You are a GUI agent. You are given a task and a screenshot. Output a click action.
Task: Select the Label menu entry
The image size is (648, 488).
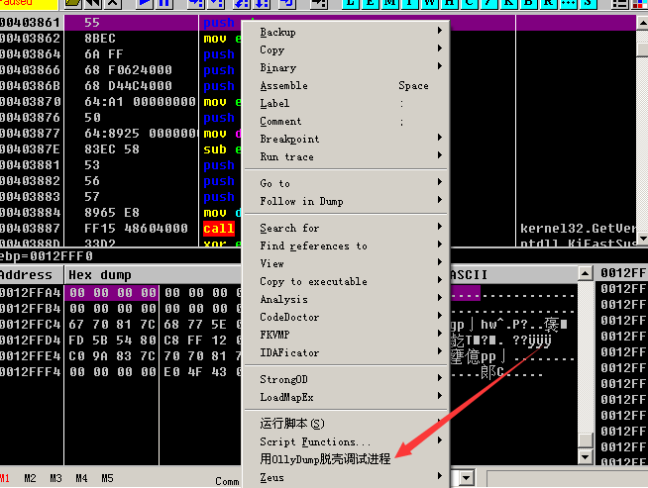coord(346,103)
